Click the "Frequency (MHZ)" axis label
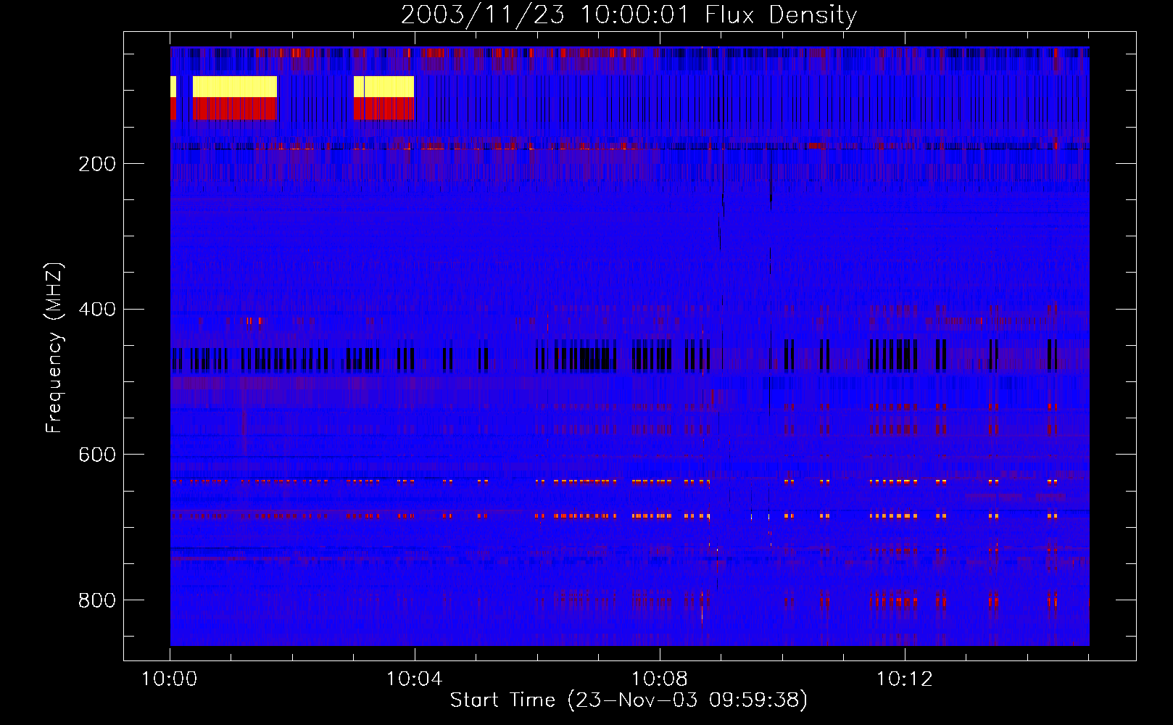 54,347
